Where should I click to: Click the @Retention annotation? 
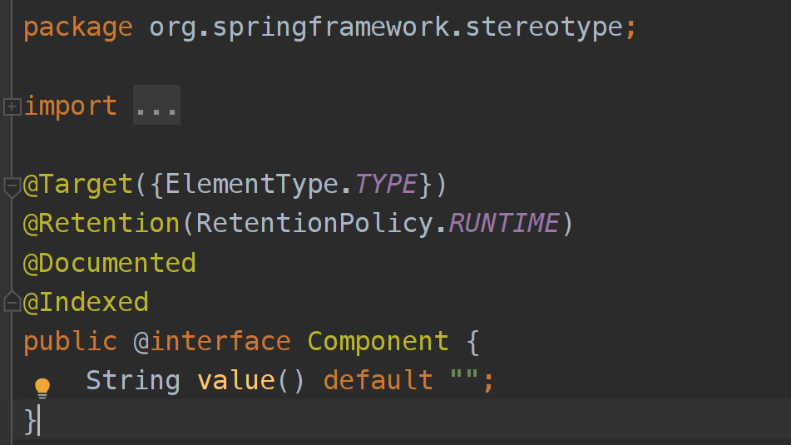[x=101, y=223]
